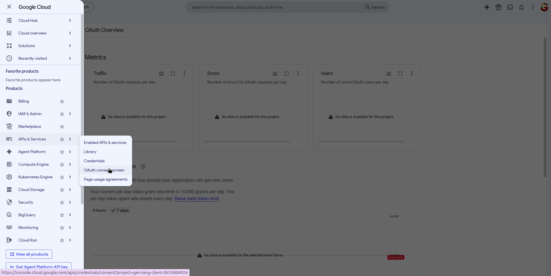The width and height of the screenshot is (551, 276).
Task: Toggle legend on the Traffic chart
Action: pyautogui.click(x=161, y=74)
